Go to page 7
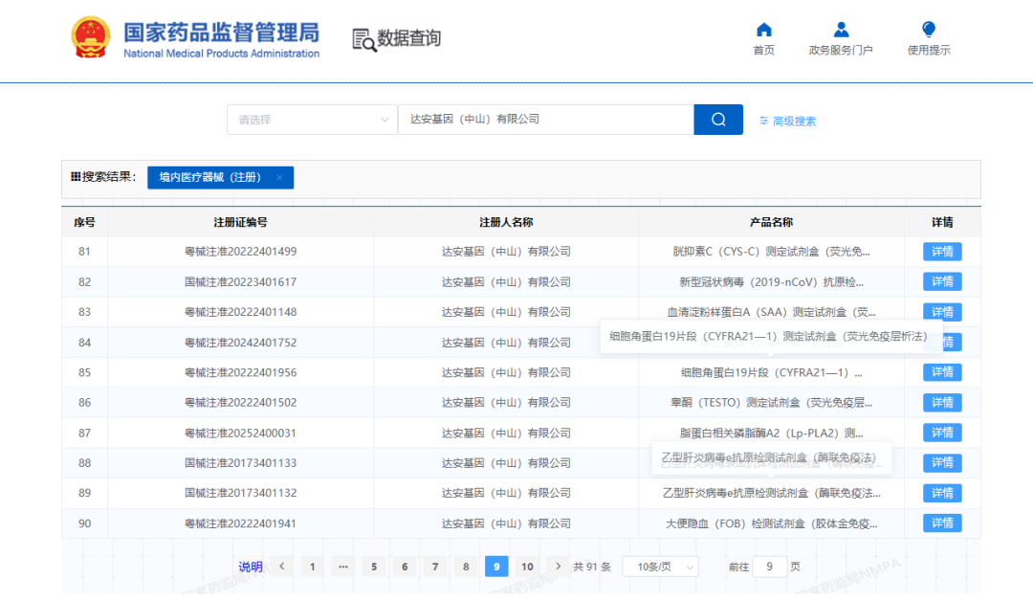 point(435,567)
